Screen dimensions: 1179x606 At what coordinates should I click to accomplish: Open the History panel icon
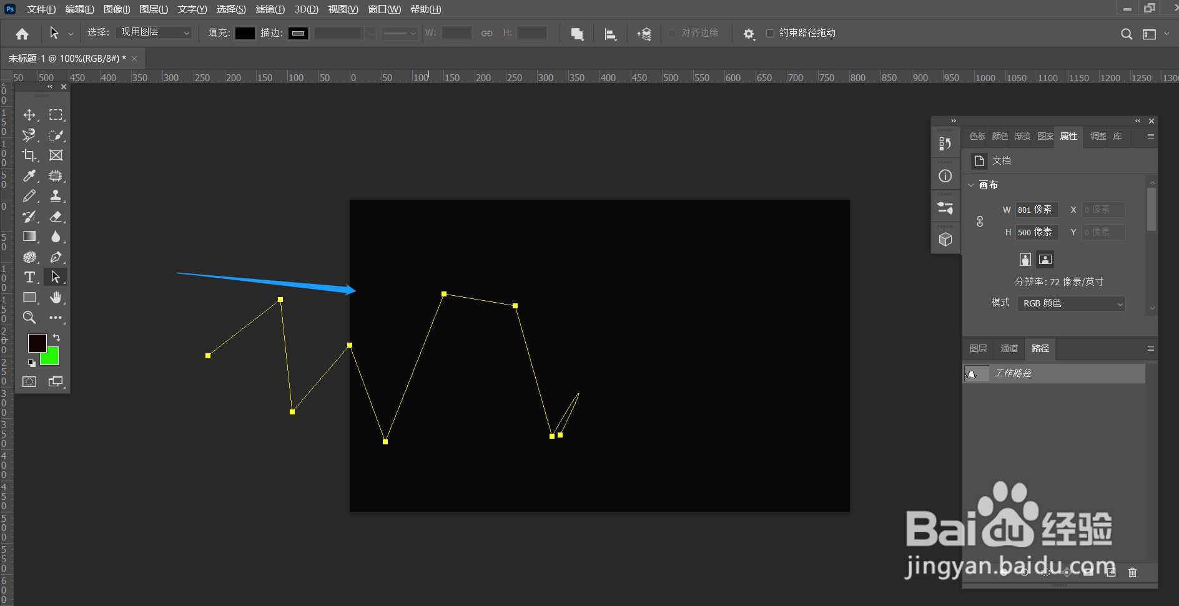[x=945, y=144]
